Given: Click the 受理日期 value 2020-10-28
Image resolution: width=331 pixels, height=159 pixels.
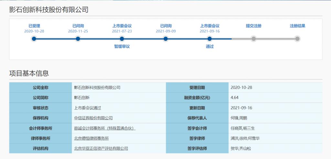Looking at the screenshot, I should pos(241,88).
